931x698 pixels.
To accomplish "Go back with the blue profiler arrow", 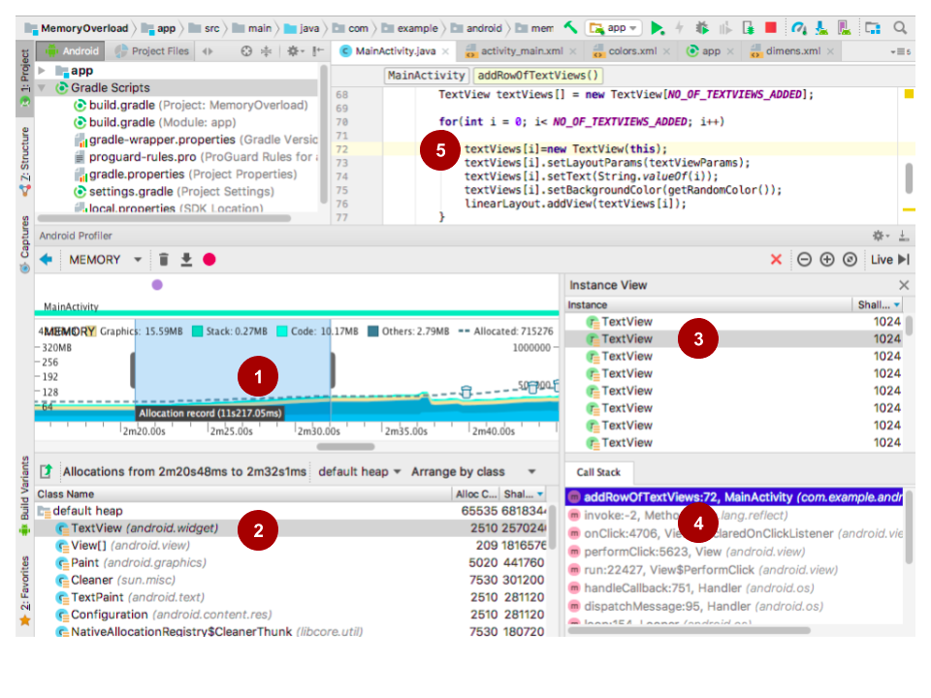I will point(47,260).
